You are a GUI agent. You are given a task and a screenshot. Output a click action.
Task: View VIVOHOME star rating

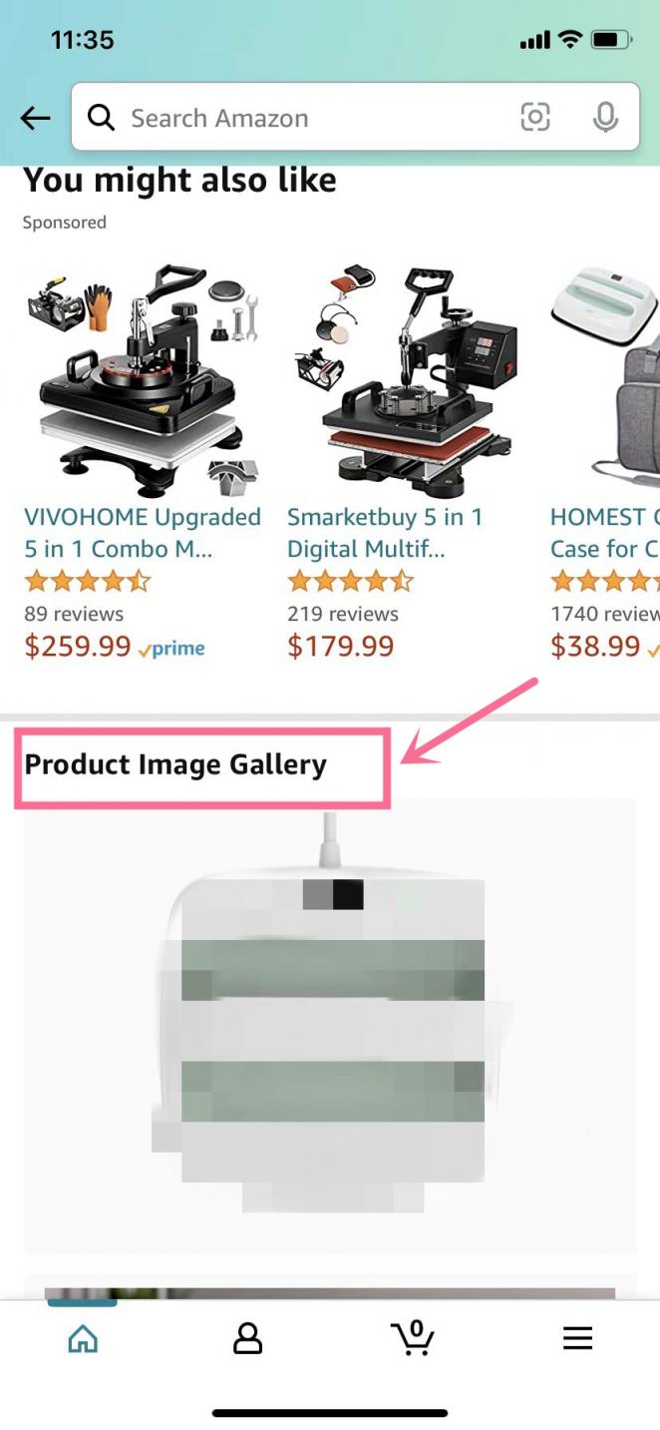[x=88, y=581]
